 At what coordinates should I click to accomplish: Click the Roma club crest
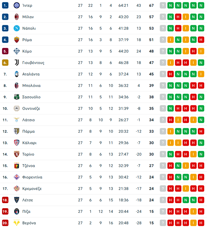16,40
